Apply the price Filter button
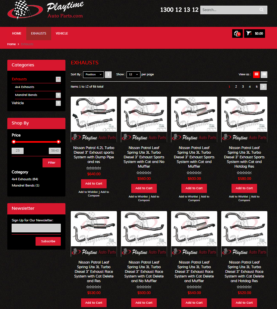The image size is (277, 309). click(52, 163)
